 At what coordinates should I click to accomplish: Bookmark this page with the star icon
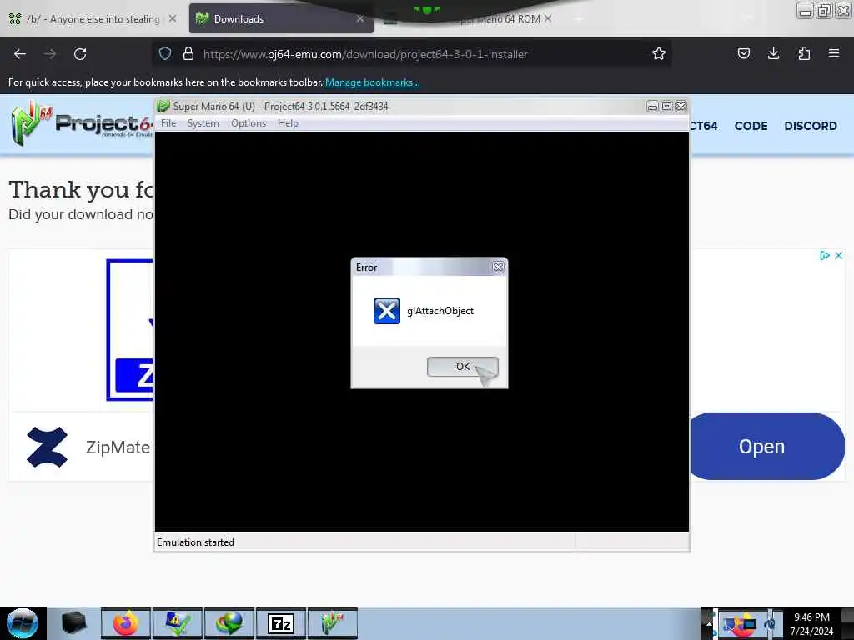659,53
